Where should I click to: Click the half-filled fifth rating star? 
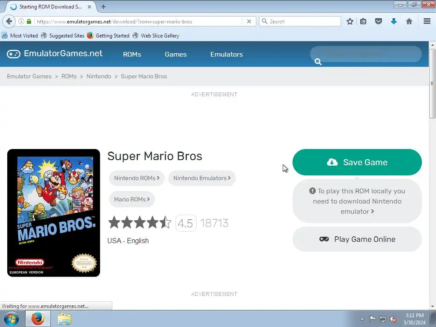(x=166, y=222)
